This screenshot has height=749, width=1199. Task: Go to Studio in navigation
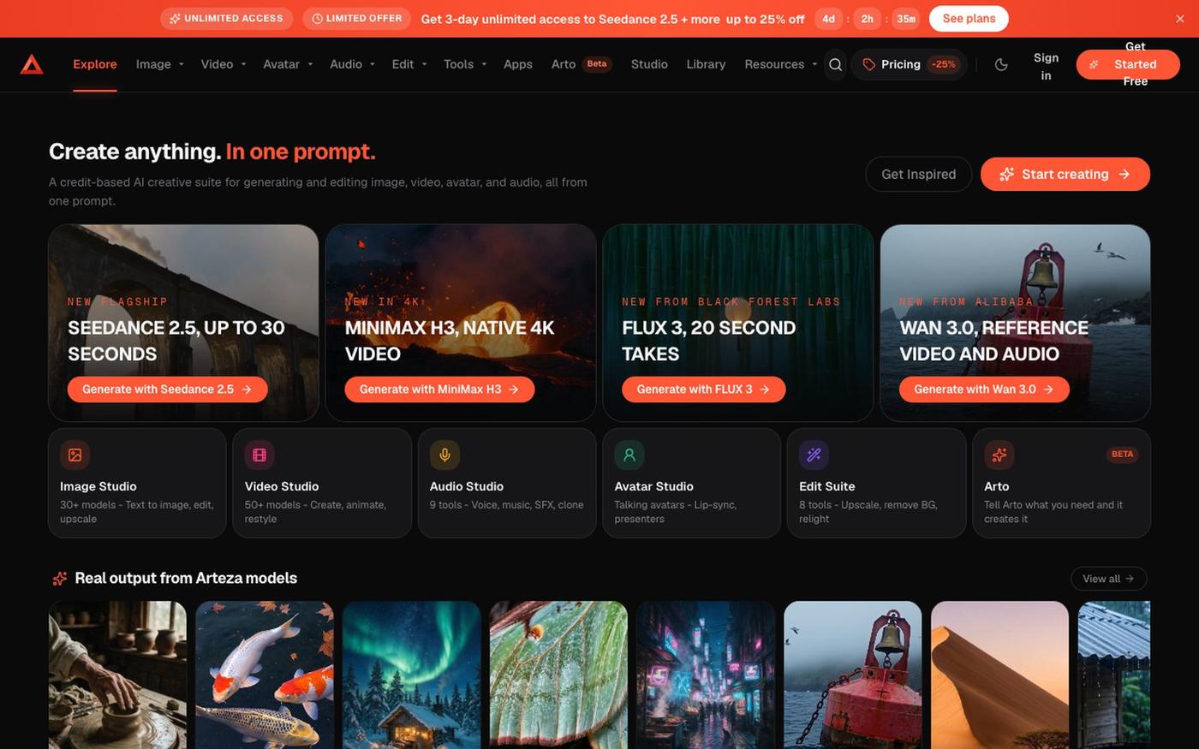click(649, 64)
